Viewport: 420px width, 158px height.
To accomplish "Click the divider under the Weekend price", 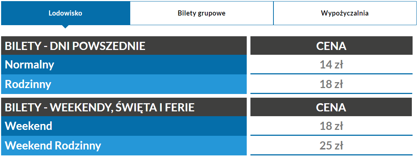I will coord(331,135).
